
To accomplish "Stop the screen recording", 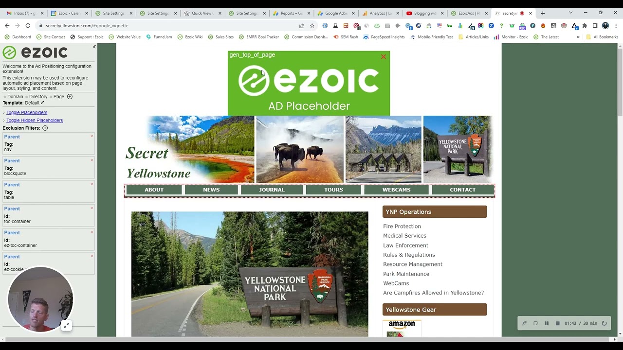I will coord(558,323).
